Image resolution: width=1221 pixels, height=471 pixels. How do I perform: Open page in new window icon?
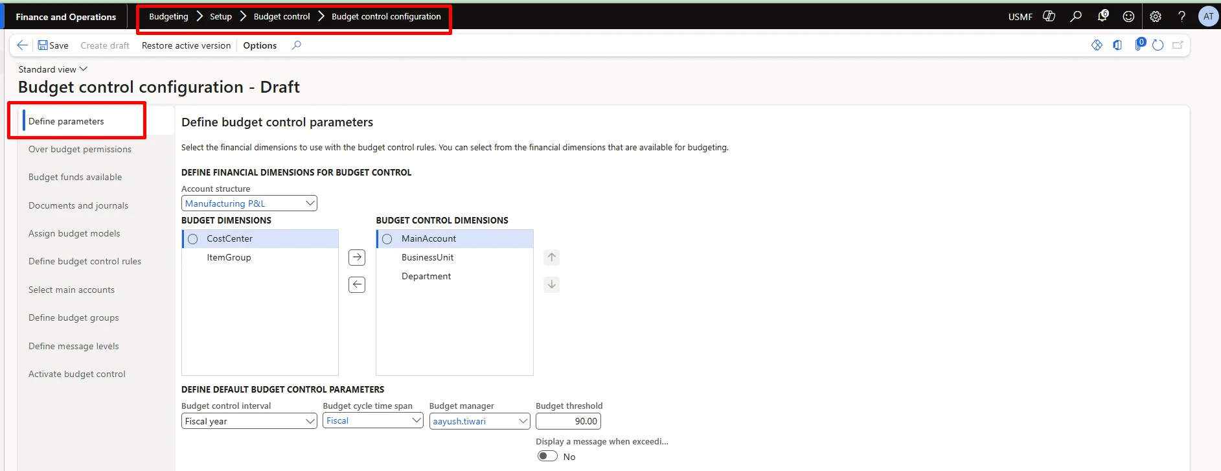(x=1178, y=45)
